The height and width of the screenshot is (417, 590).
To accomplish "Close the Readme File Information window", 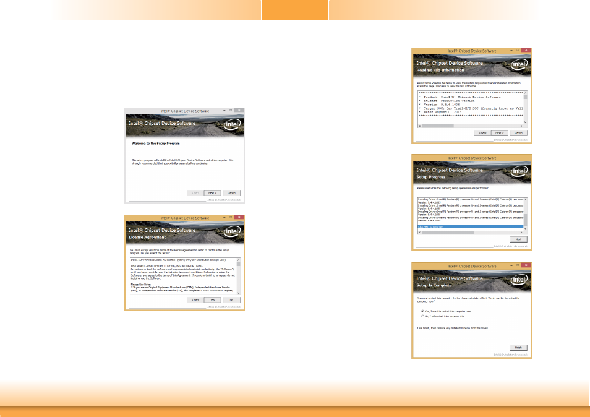I will (526, 50).
